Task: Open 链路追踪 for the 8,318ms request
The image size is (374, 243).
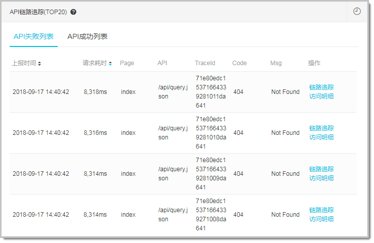Action: click(x=321, y=87)
